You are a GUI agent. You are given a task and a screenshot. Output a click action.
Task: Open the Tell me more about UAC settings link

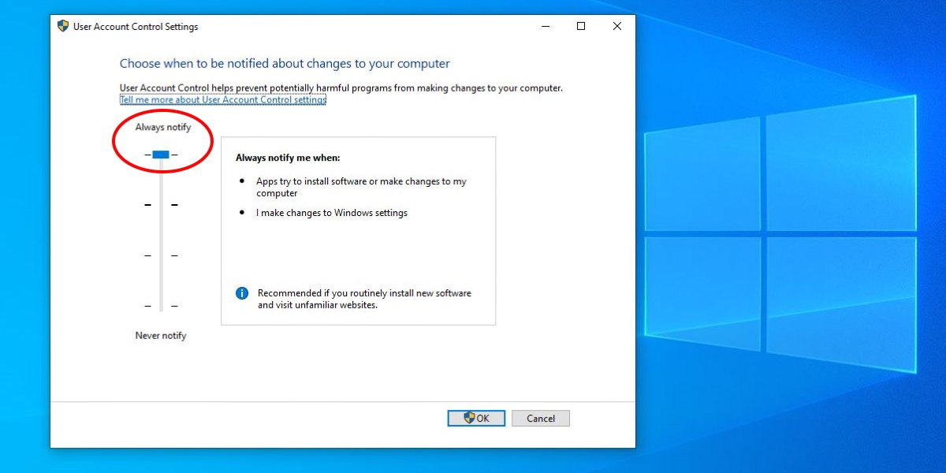[222, 99]
